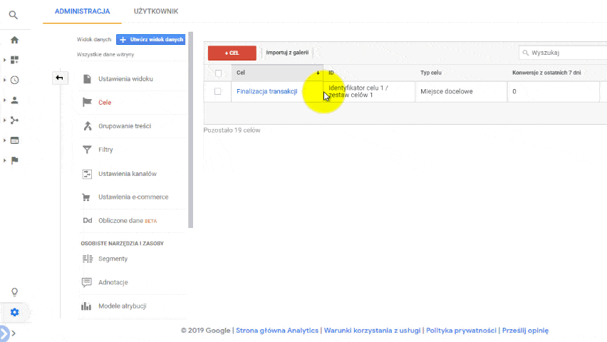Click the Adnotacje speech bubble icon

(x=87, y=282)
